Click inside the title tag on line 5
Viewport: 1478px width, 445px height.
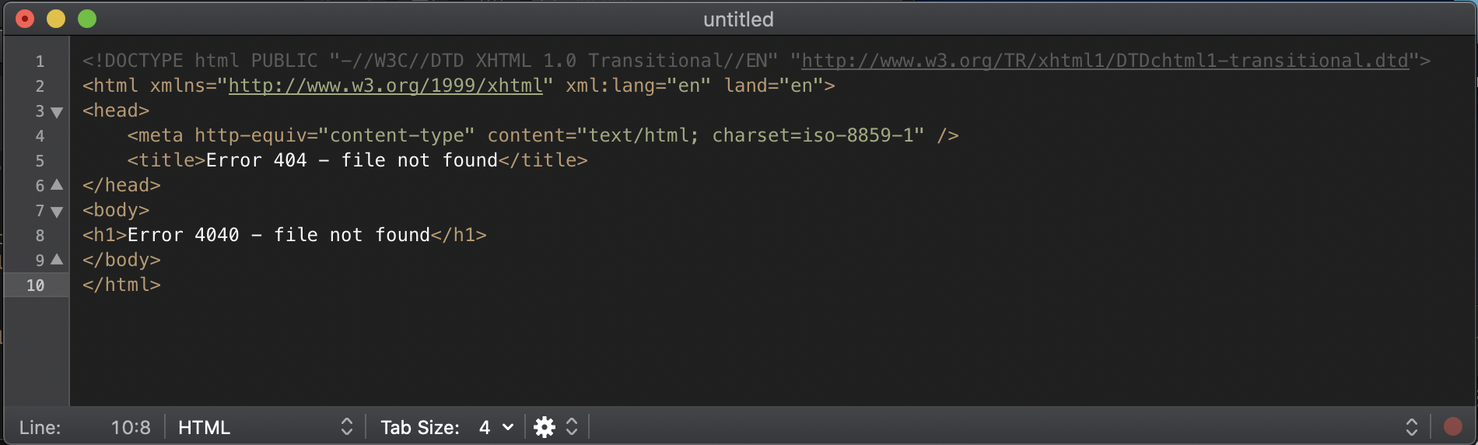[350, 160]
